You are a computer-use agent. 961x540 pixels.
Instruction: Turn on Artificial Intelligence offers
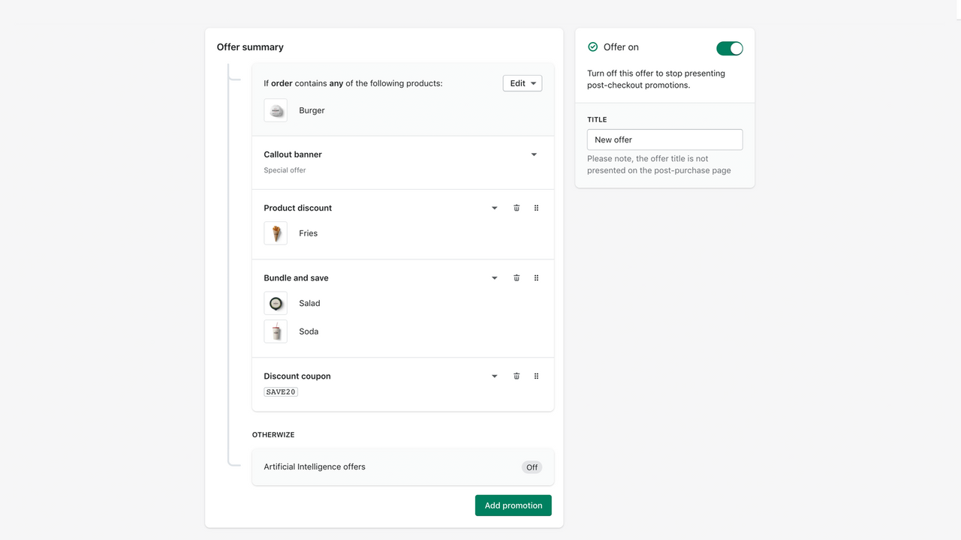point(532,466)
